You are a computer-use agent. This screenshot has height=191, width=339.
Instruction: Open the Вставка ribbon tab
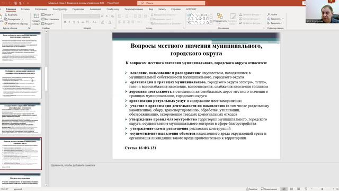25,10
